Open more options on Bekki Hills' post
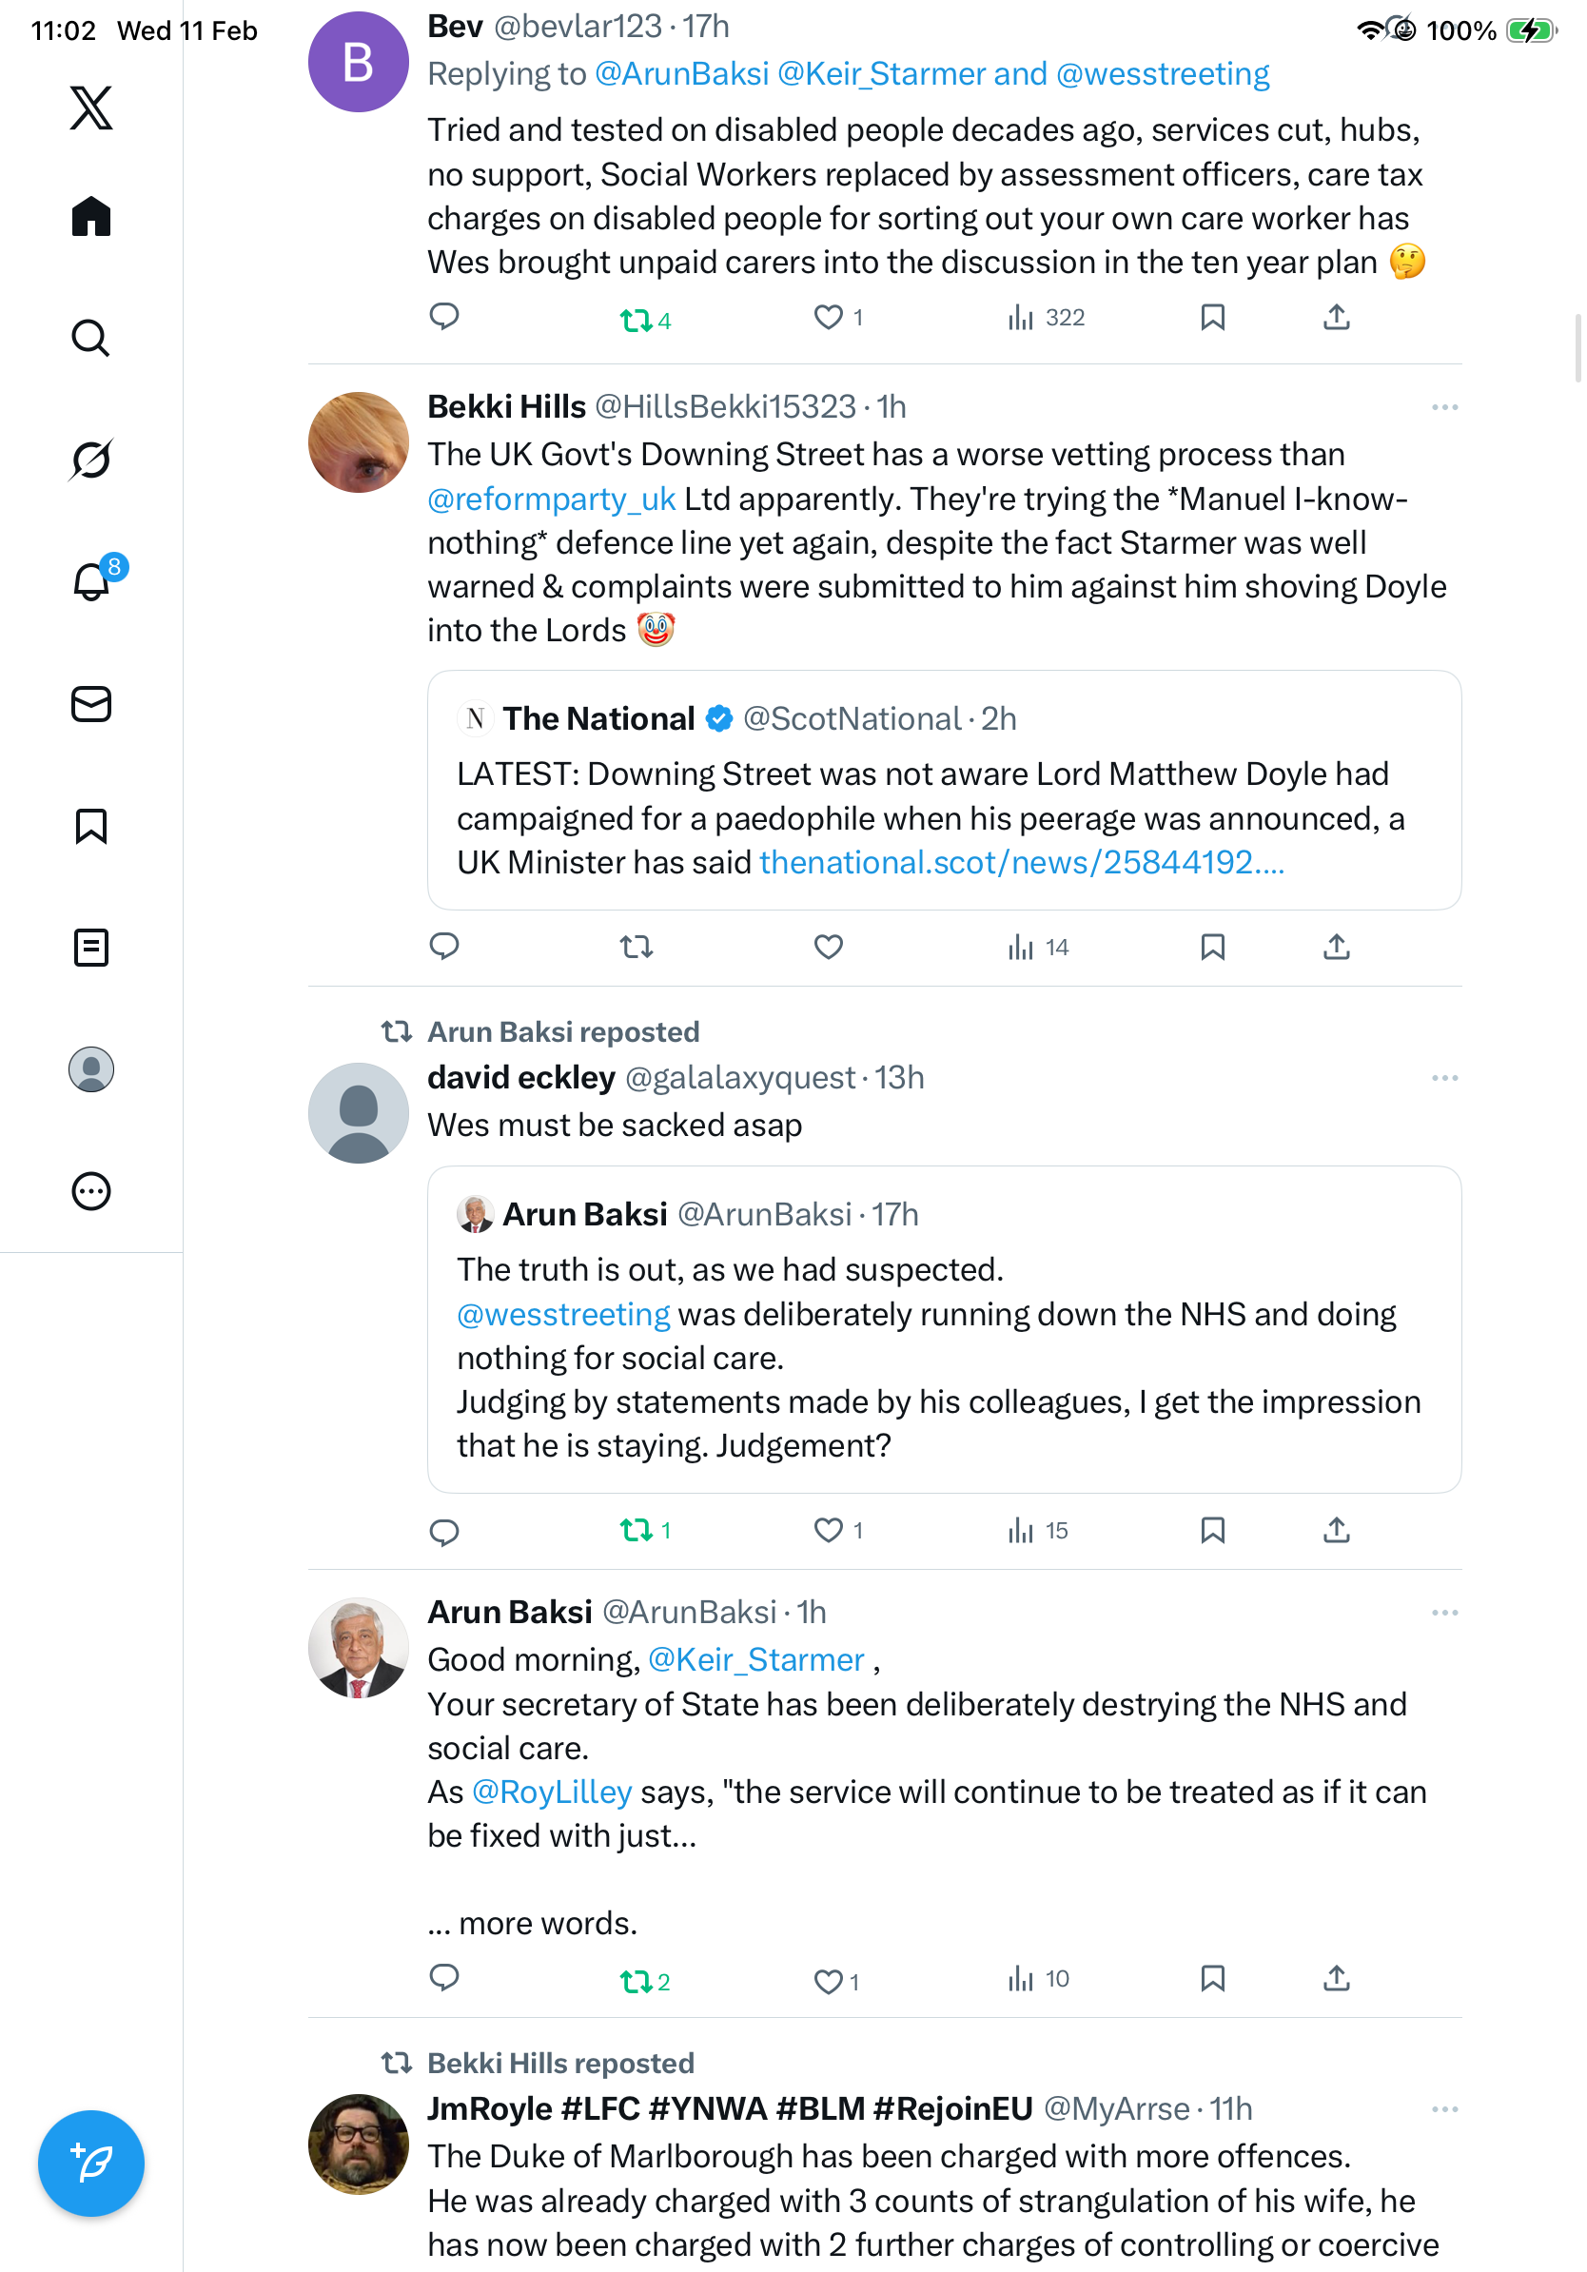 pyautogui.click(x=1443, y=408)
